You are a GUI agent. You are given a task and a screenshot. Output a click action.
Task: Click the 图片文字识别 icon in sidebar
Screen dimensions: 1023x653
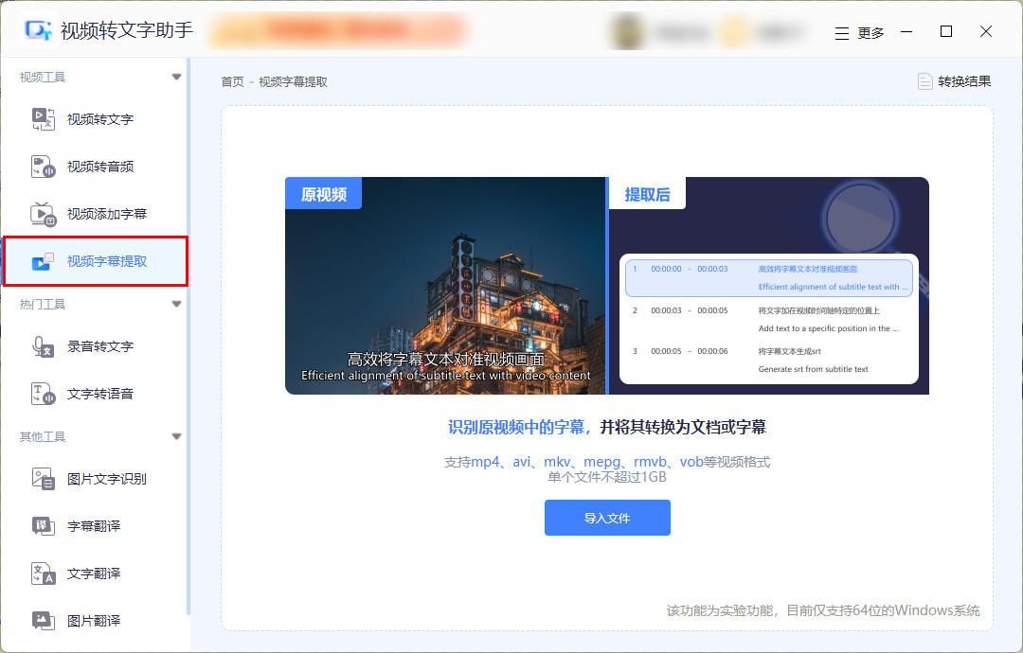click(x=43, y=479)
